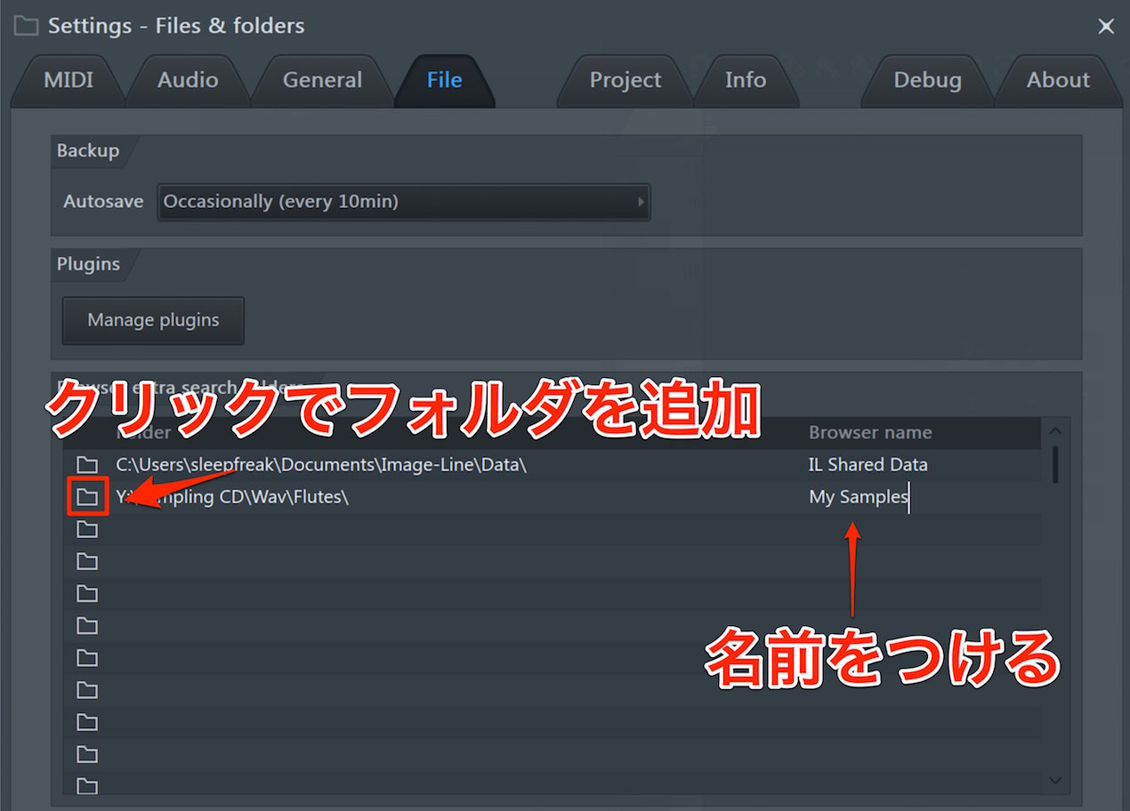Click folder icon beside Image-Line Data path

point(86,464)
